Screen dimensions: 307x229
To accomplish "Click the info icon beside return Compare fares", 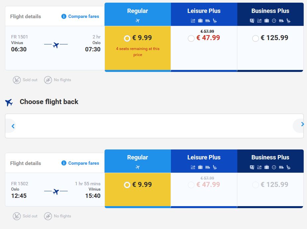I will (x=64, y=163).
